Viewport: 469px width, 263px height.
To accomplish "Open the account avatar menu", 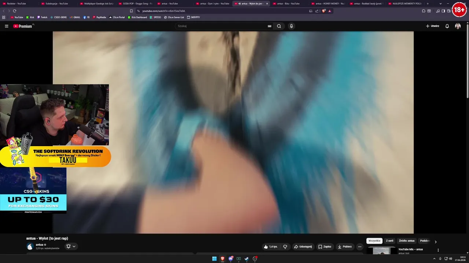I will [458, 26].
